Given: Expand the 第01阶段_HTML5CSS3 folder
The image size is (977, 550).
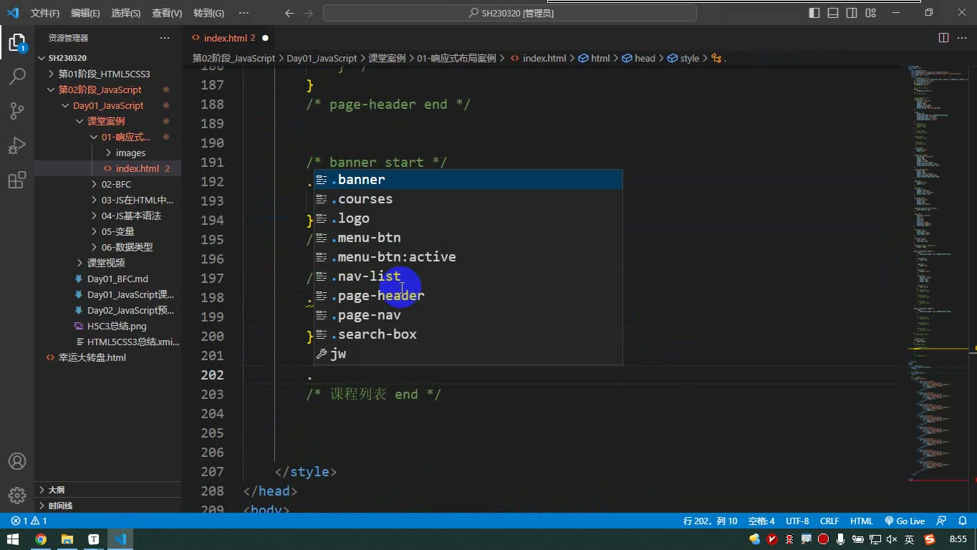Looking at the screenshot, I should pos(104,74).
